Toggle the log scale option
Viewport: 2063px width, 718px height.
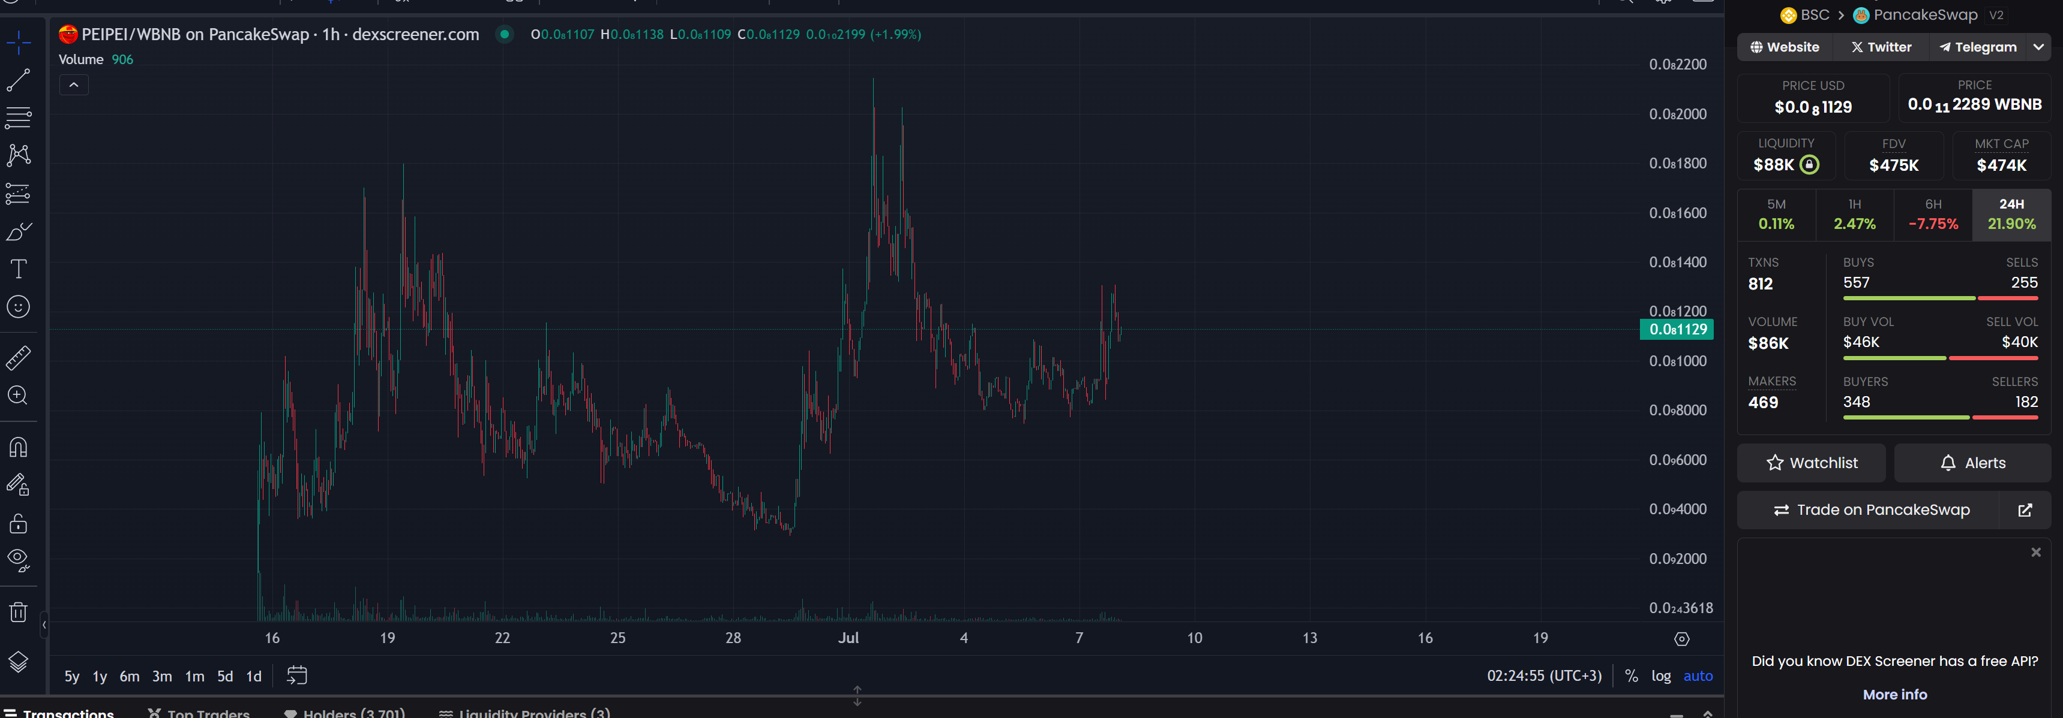pyautogui.click(x=1661, y=675)
